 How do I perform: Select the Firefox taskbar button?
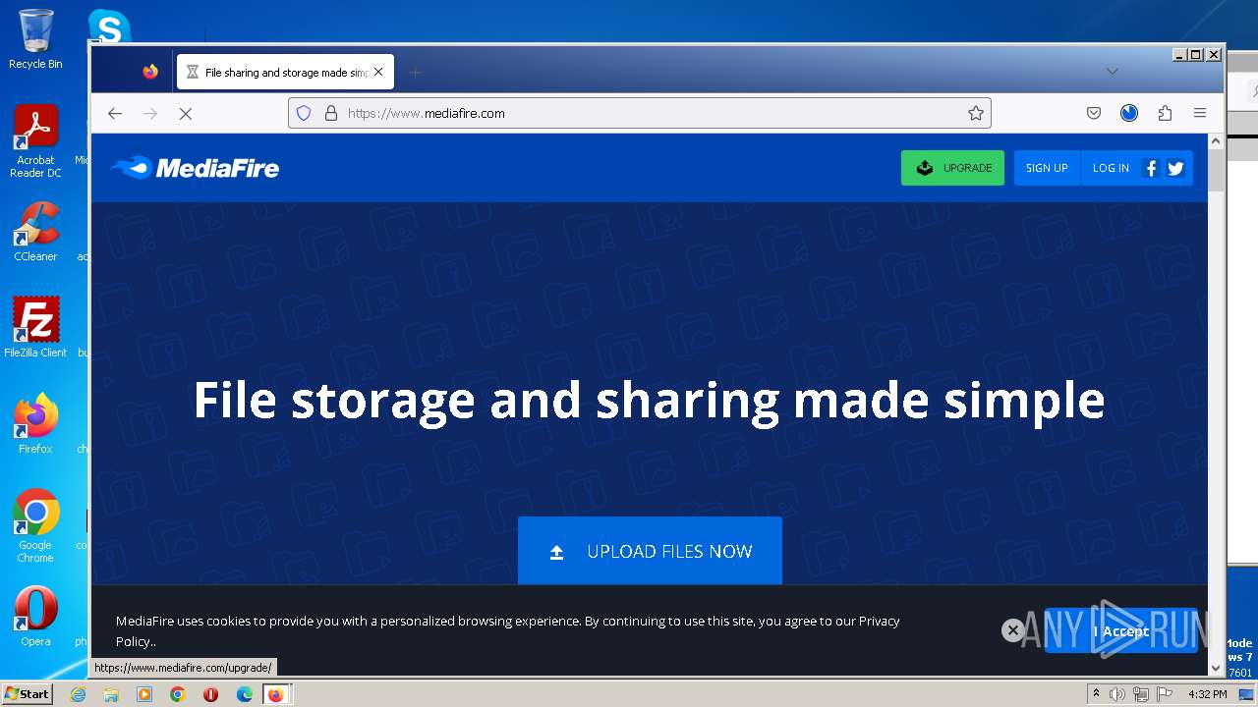(x=276, y=694)
